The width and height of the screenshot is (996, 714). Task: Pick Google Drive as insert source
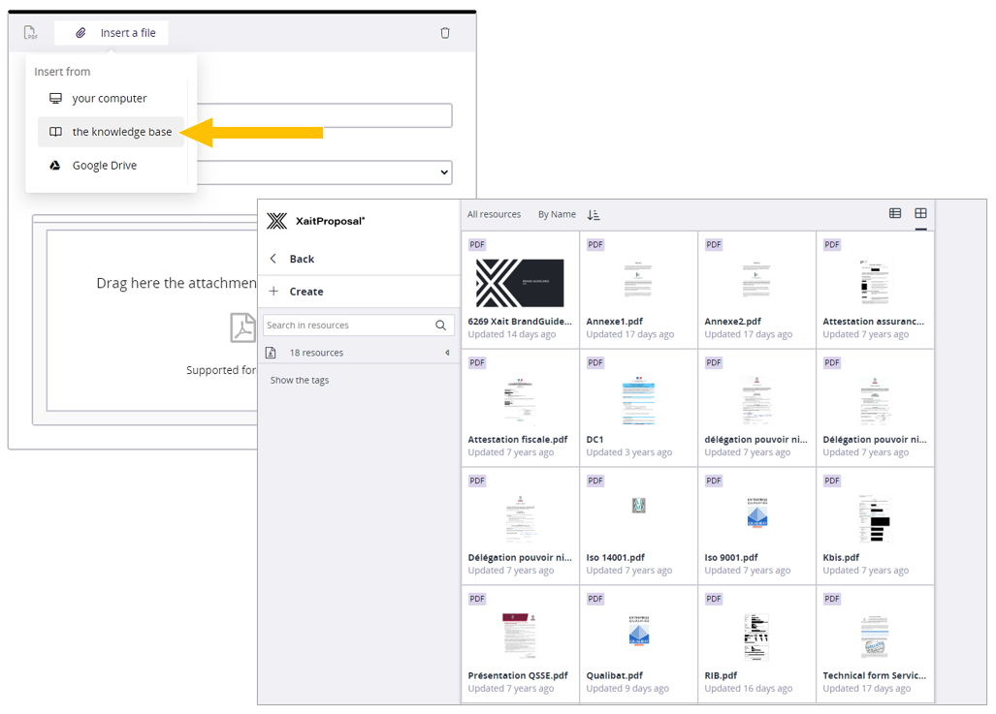(104, 166)
